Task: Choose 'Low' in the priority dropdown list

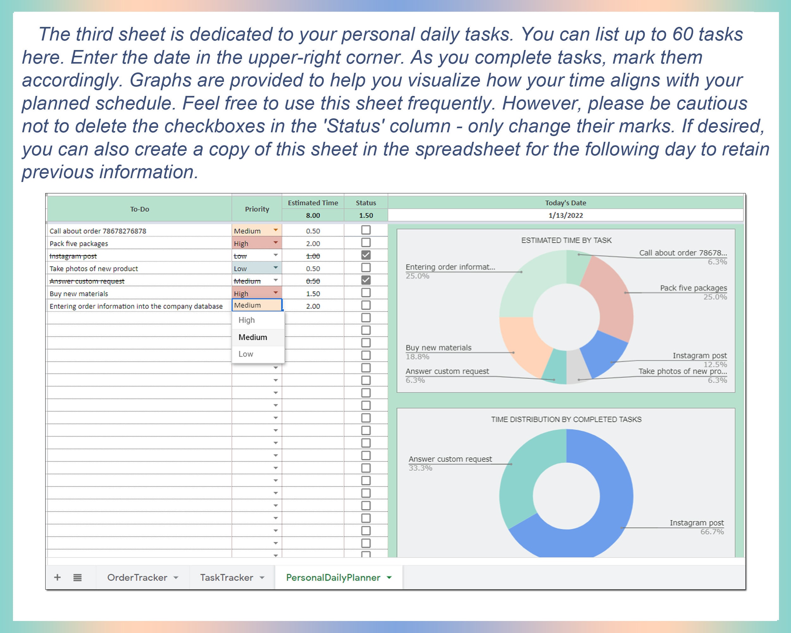Action: pos(246,354)
